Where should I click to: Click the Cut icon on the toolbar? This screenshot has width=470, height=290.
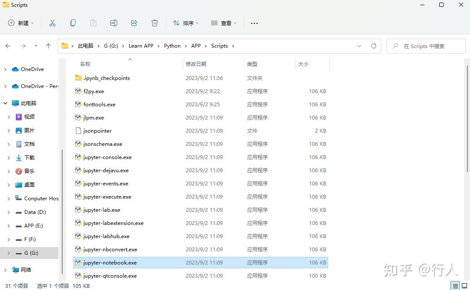tap(52, 23)
